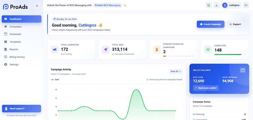Image resolution: width=253 pixels, height=120 pixels.
Task: Open Settings from sidebar
Action: point(22,65)
